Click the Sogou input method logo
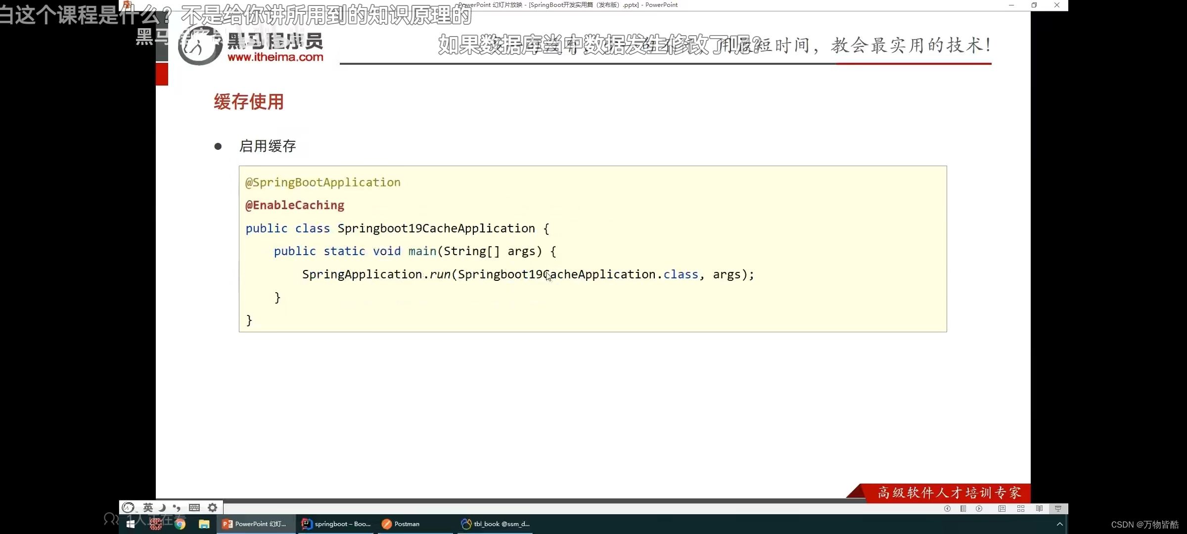Viewport: 1187px width, 534px height. coord(129,508)
